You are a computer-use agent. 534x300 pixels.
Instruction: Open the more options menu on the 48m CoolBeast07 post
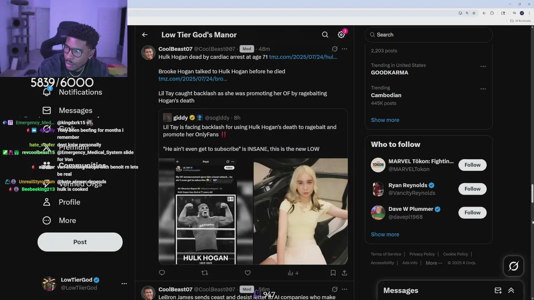point(344,49)
